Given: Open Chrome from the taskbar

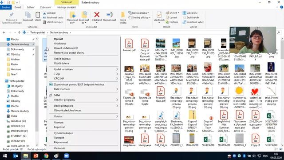Looking at the screenshot, I should click(46, 156).
